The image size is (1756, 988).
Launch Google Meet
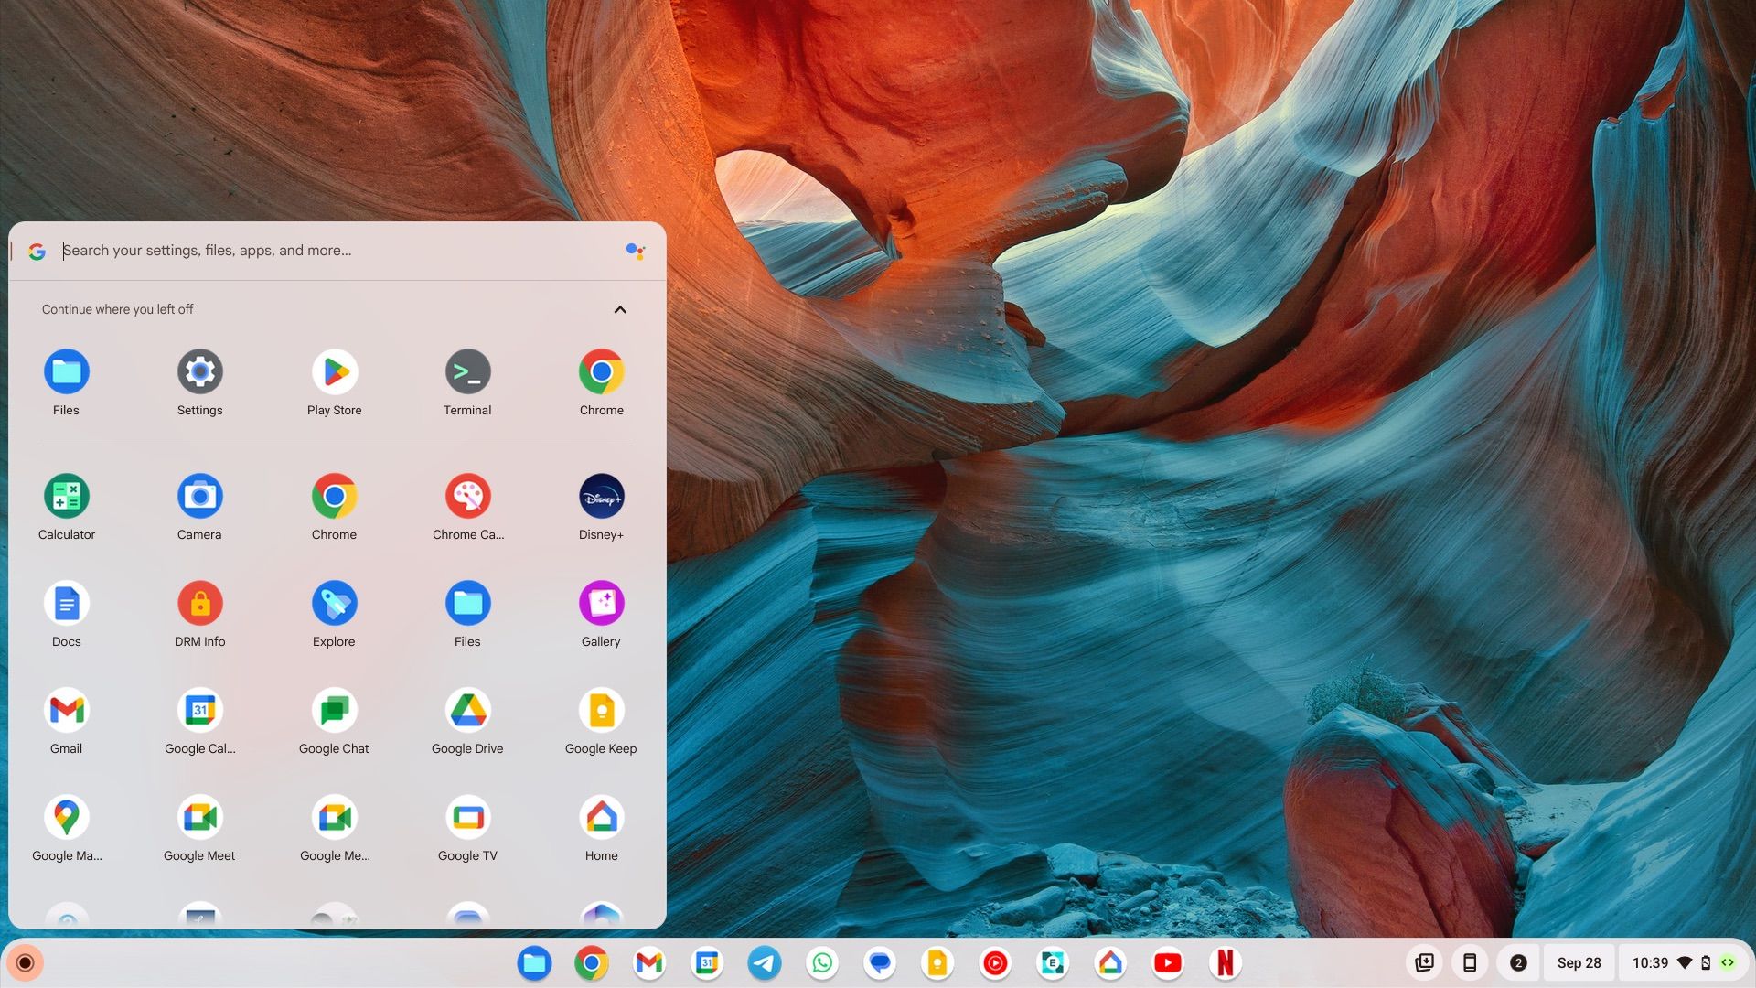pyautogui.click(x=199, y=817)
